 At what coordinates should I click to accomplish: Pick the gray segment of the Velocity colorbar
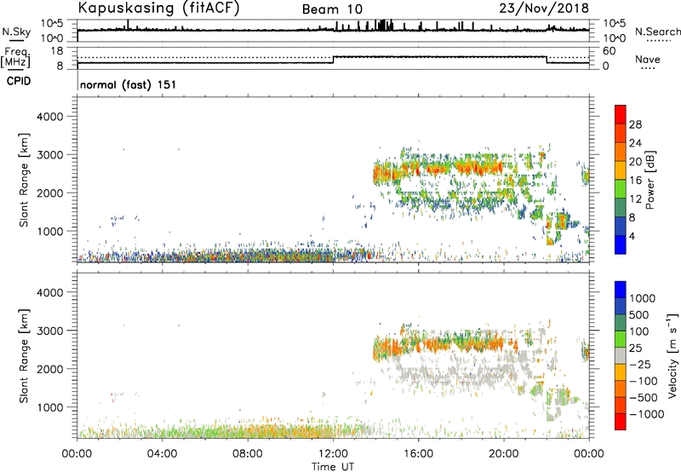621,356
